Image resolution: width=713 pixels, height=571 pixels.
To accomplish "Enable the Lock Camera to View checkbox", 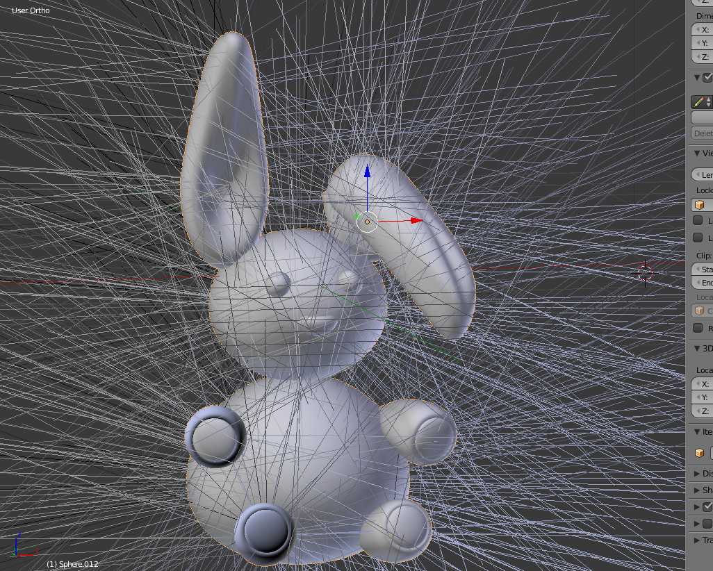I will (698, 238).
